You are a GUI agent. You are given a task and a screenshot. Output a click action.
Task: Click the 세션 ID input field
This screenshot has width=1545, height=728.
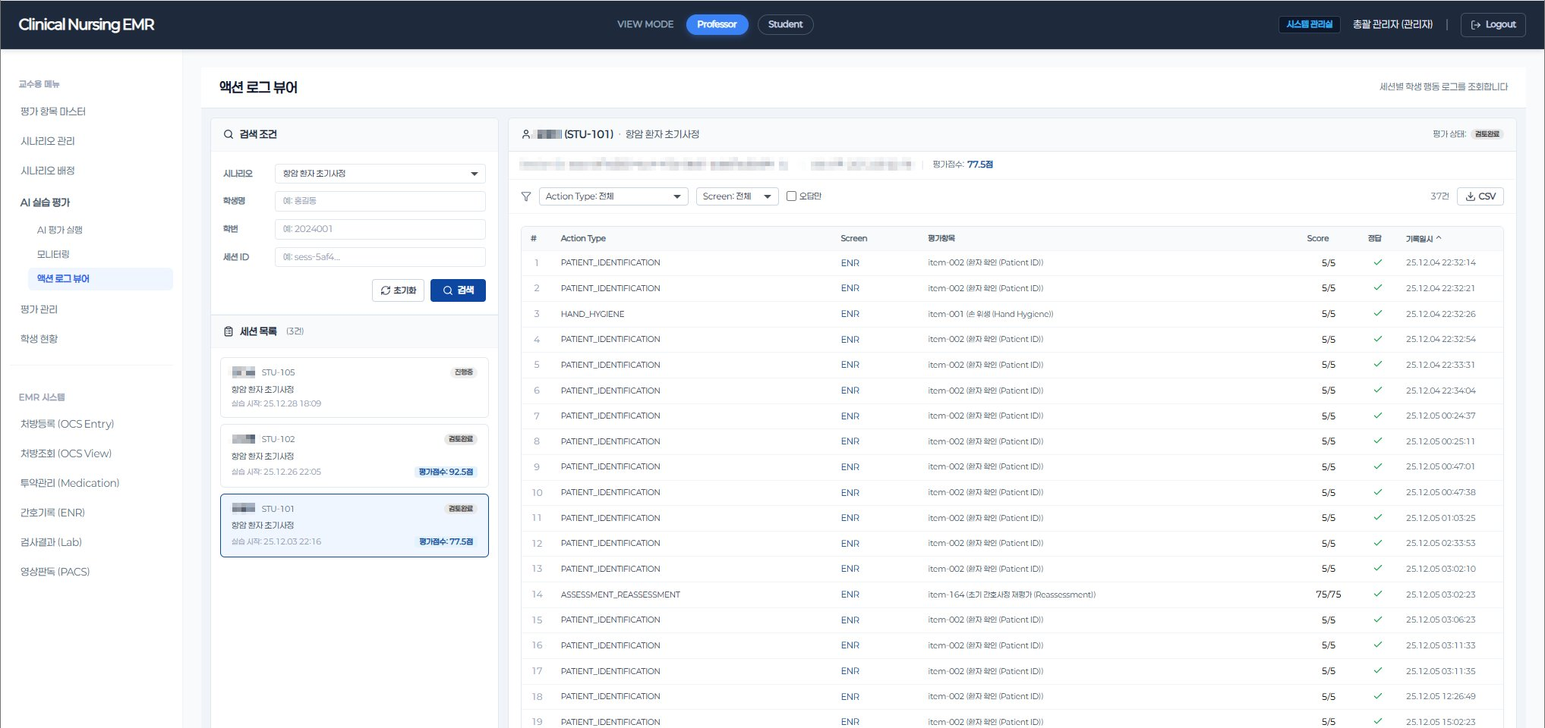tap(380, 257)
